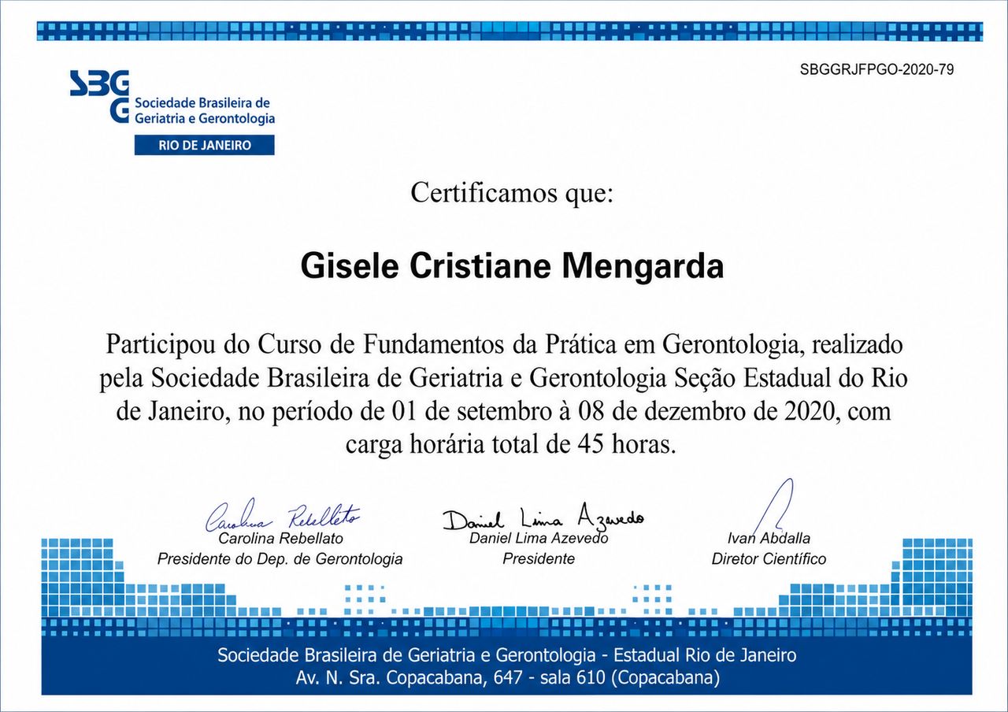Click Daniel Lima Azevedo's handwritten signature
The image size is (1008, 712).
(543, 517)
